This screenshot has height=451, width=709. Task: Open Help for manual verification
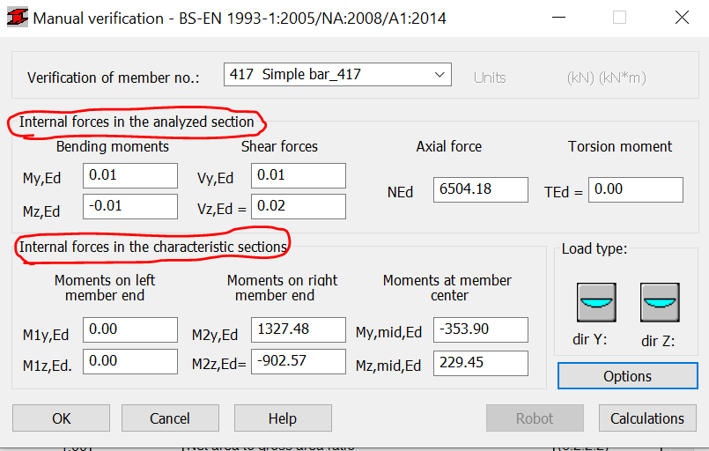coord(283,418)
